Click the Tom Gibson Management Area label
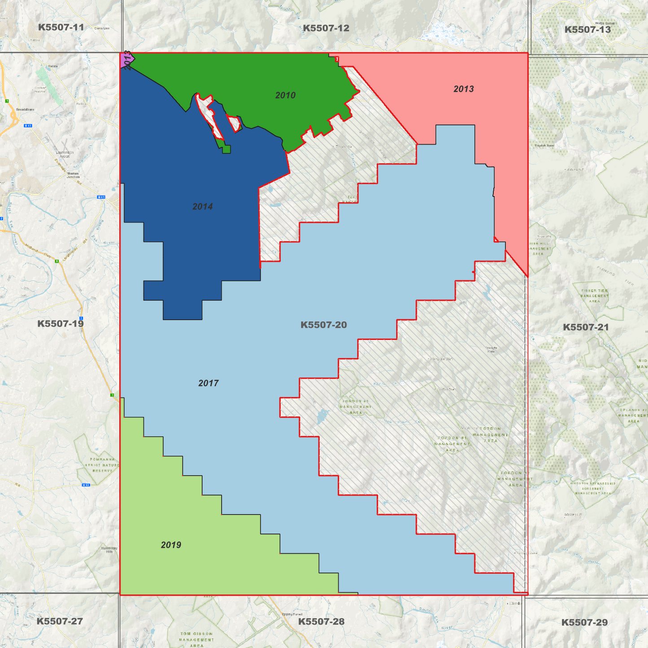This screenshot has width=648, height=648. pos(197,639)
